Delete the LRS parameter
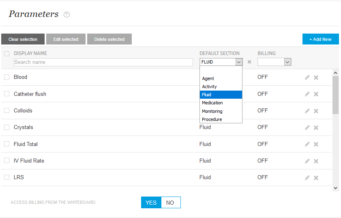The height and width of the screenshot is (218, 341). coord(316,178)
